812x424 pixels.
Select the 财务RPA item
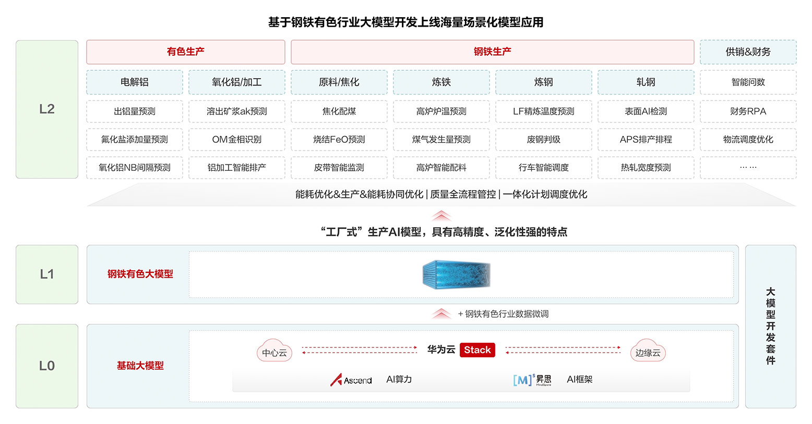click(748, 111)
